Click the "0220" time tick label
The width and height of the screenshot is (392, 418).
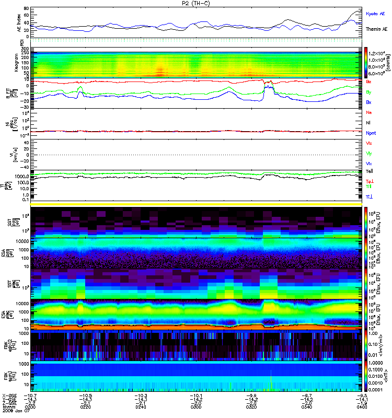[x=85, y=407]
